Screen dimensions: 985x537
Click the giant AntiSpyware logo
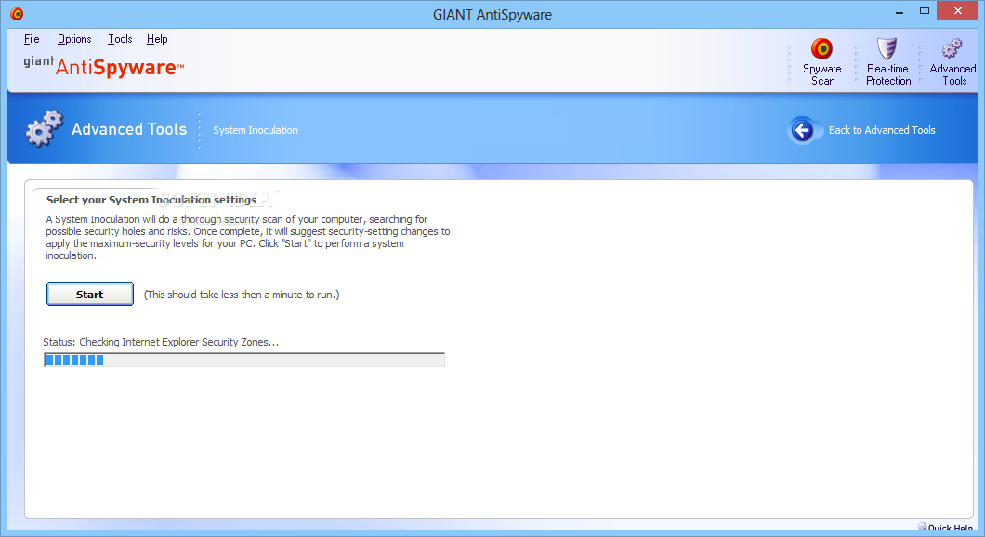(x=104, y=66)
